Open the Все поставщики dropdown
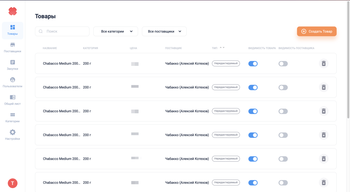This screenshot has height=192, width=350. tap(164, 31)
